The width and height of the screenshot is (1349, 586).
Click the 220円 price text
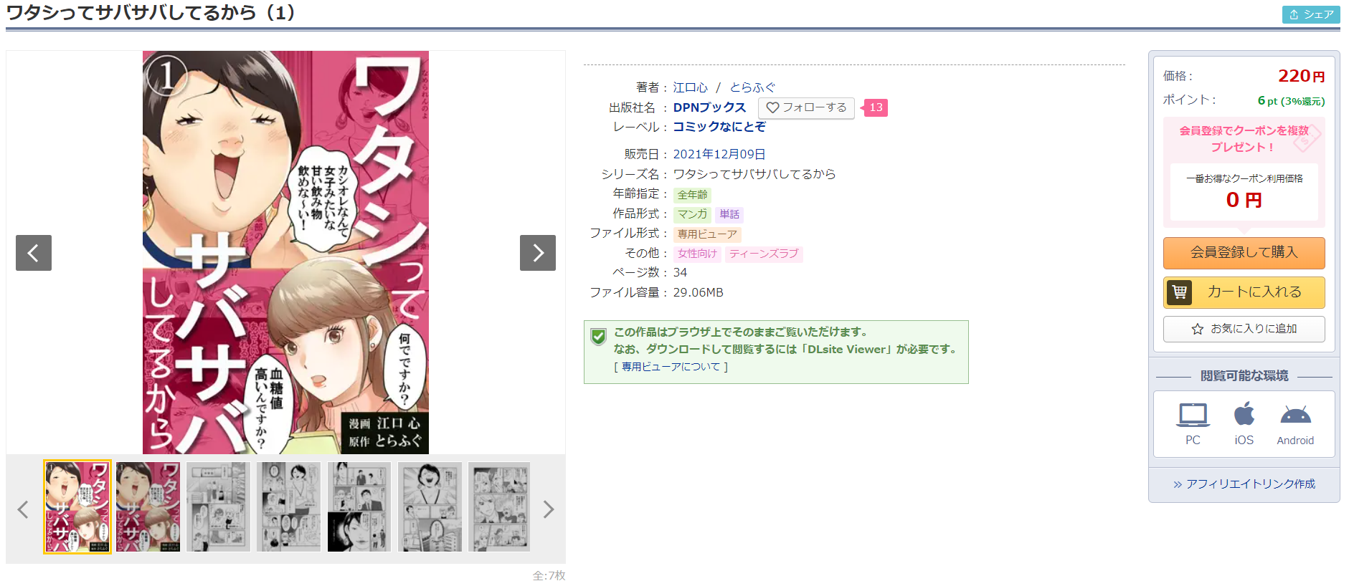pyautogui.click(x=1301, y=76)
